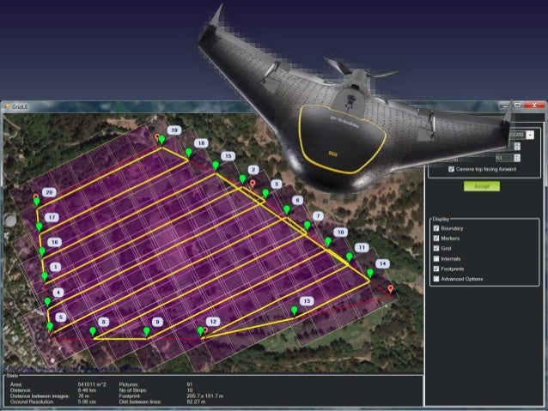Close the GridUI window
The height and width of the screenshot is (411, 548).
pos(534,105)
